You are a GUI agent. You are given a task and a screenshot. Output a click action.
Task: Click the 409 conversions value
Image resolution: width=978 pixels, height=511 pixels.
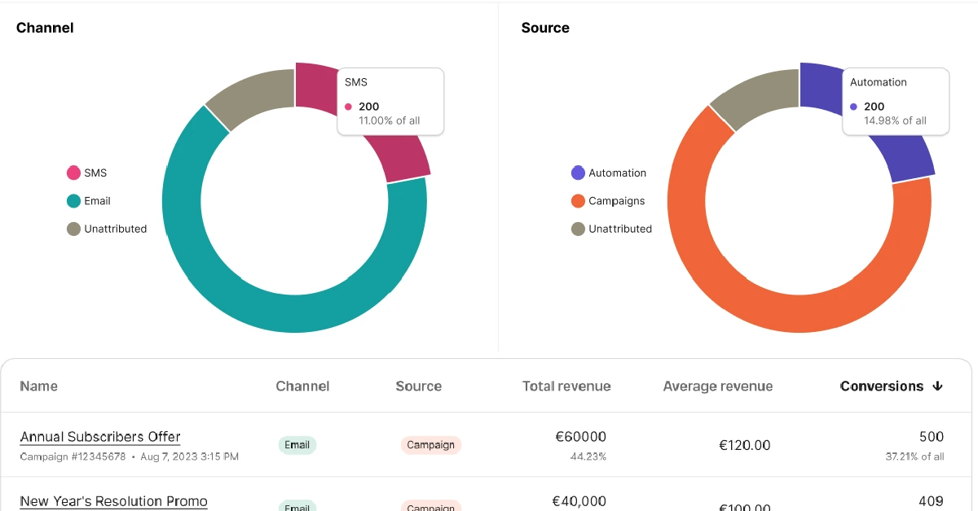coord(931,501)
